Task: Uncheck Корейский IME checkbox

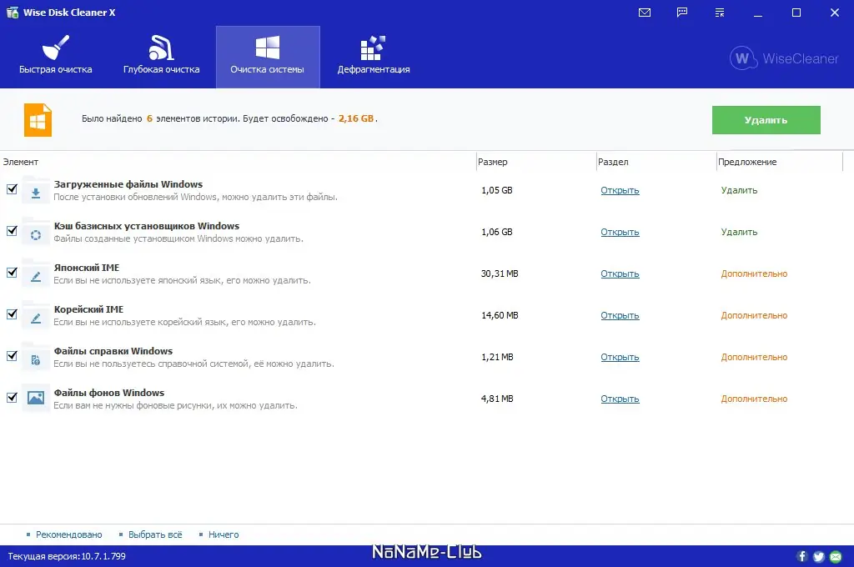Action: [x=12, y=314]
